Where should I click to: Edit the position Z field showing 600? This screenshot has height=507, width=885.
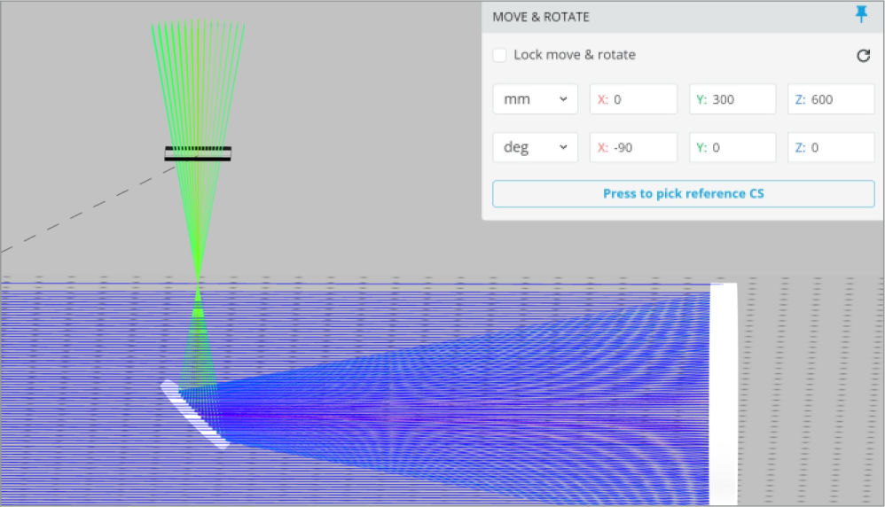831,99
